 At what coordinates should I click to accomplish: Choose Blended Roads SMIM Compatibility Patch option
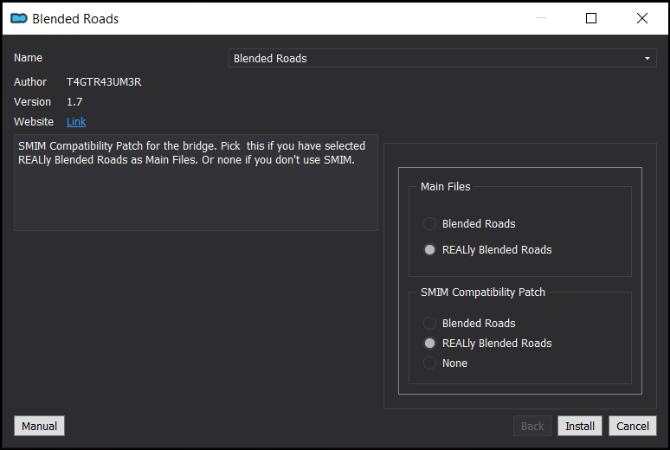469,323
